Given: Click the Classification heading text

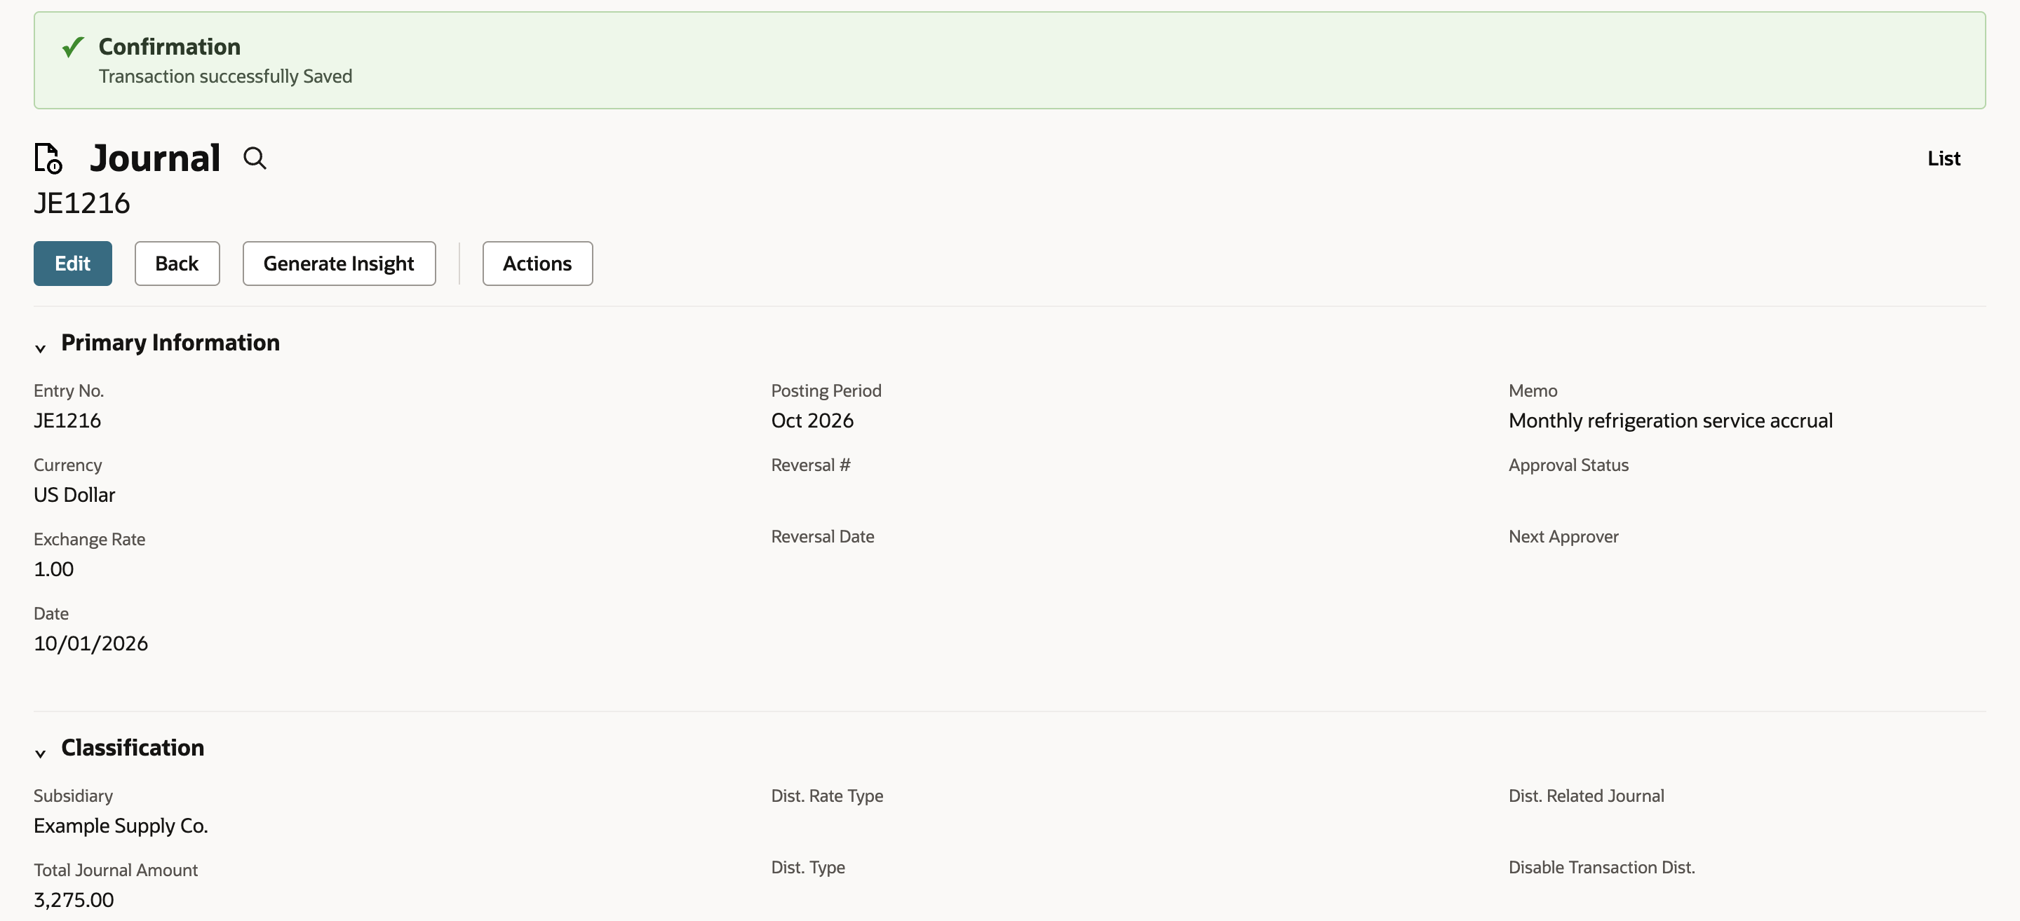Looking at the screenshot, I should (133, 748).
